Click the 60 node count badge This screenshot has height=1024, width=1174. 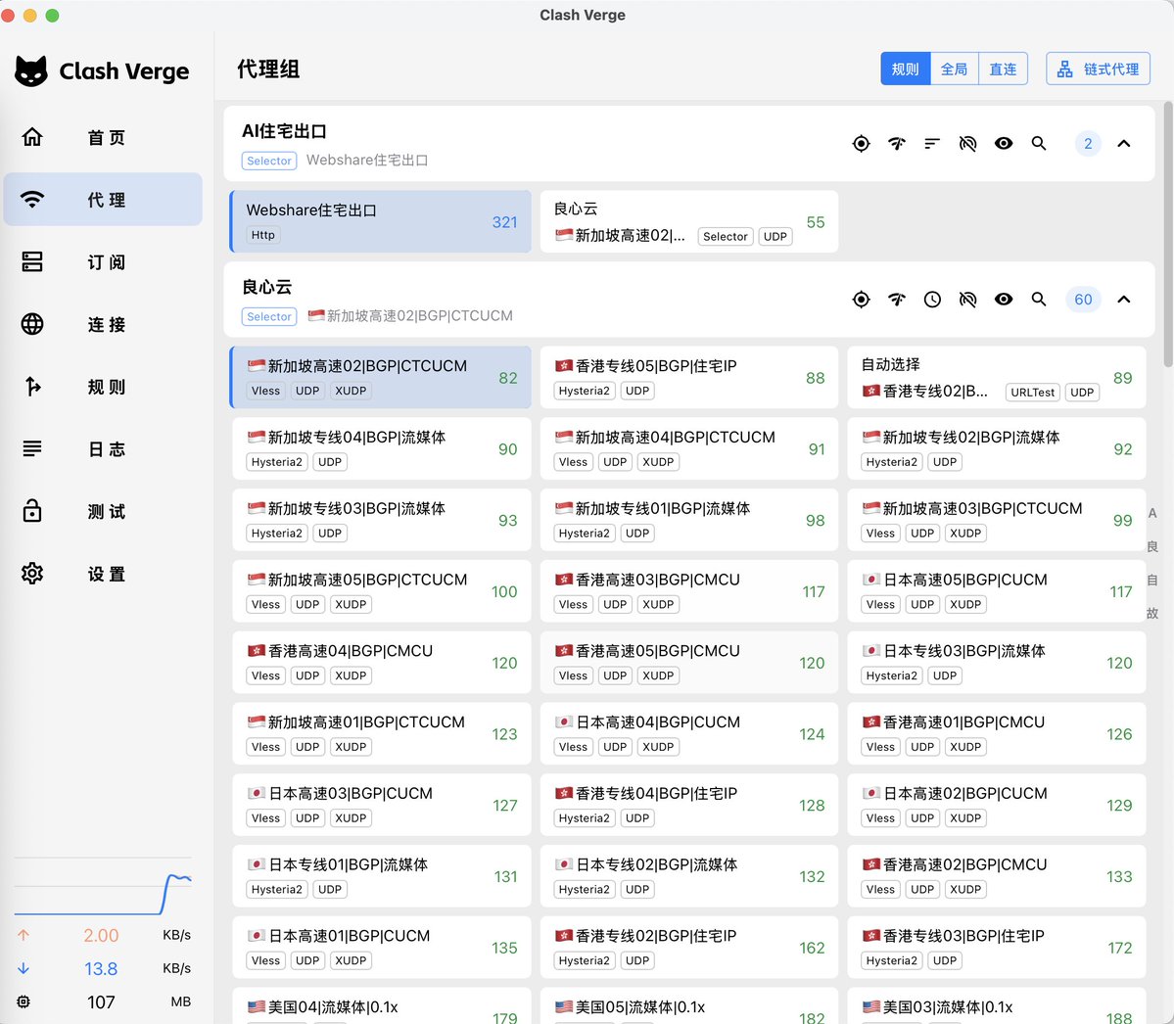tap(1083, 300)
